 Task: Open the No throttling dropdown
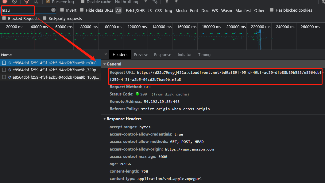coord(131,2)
